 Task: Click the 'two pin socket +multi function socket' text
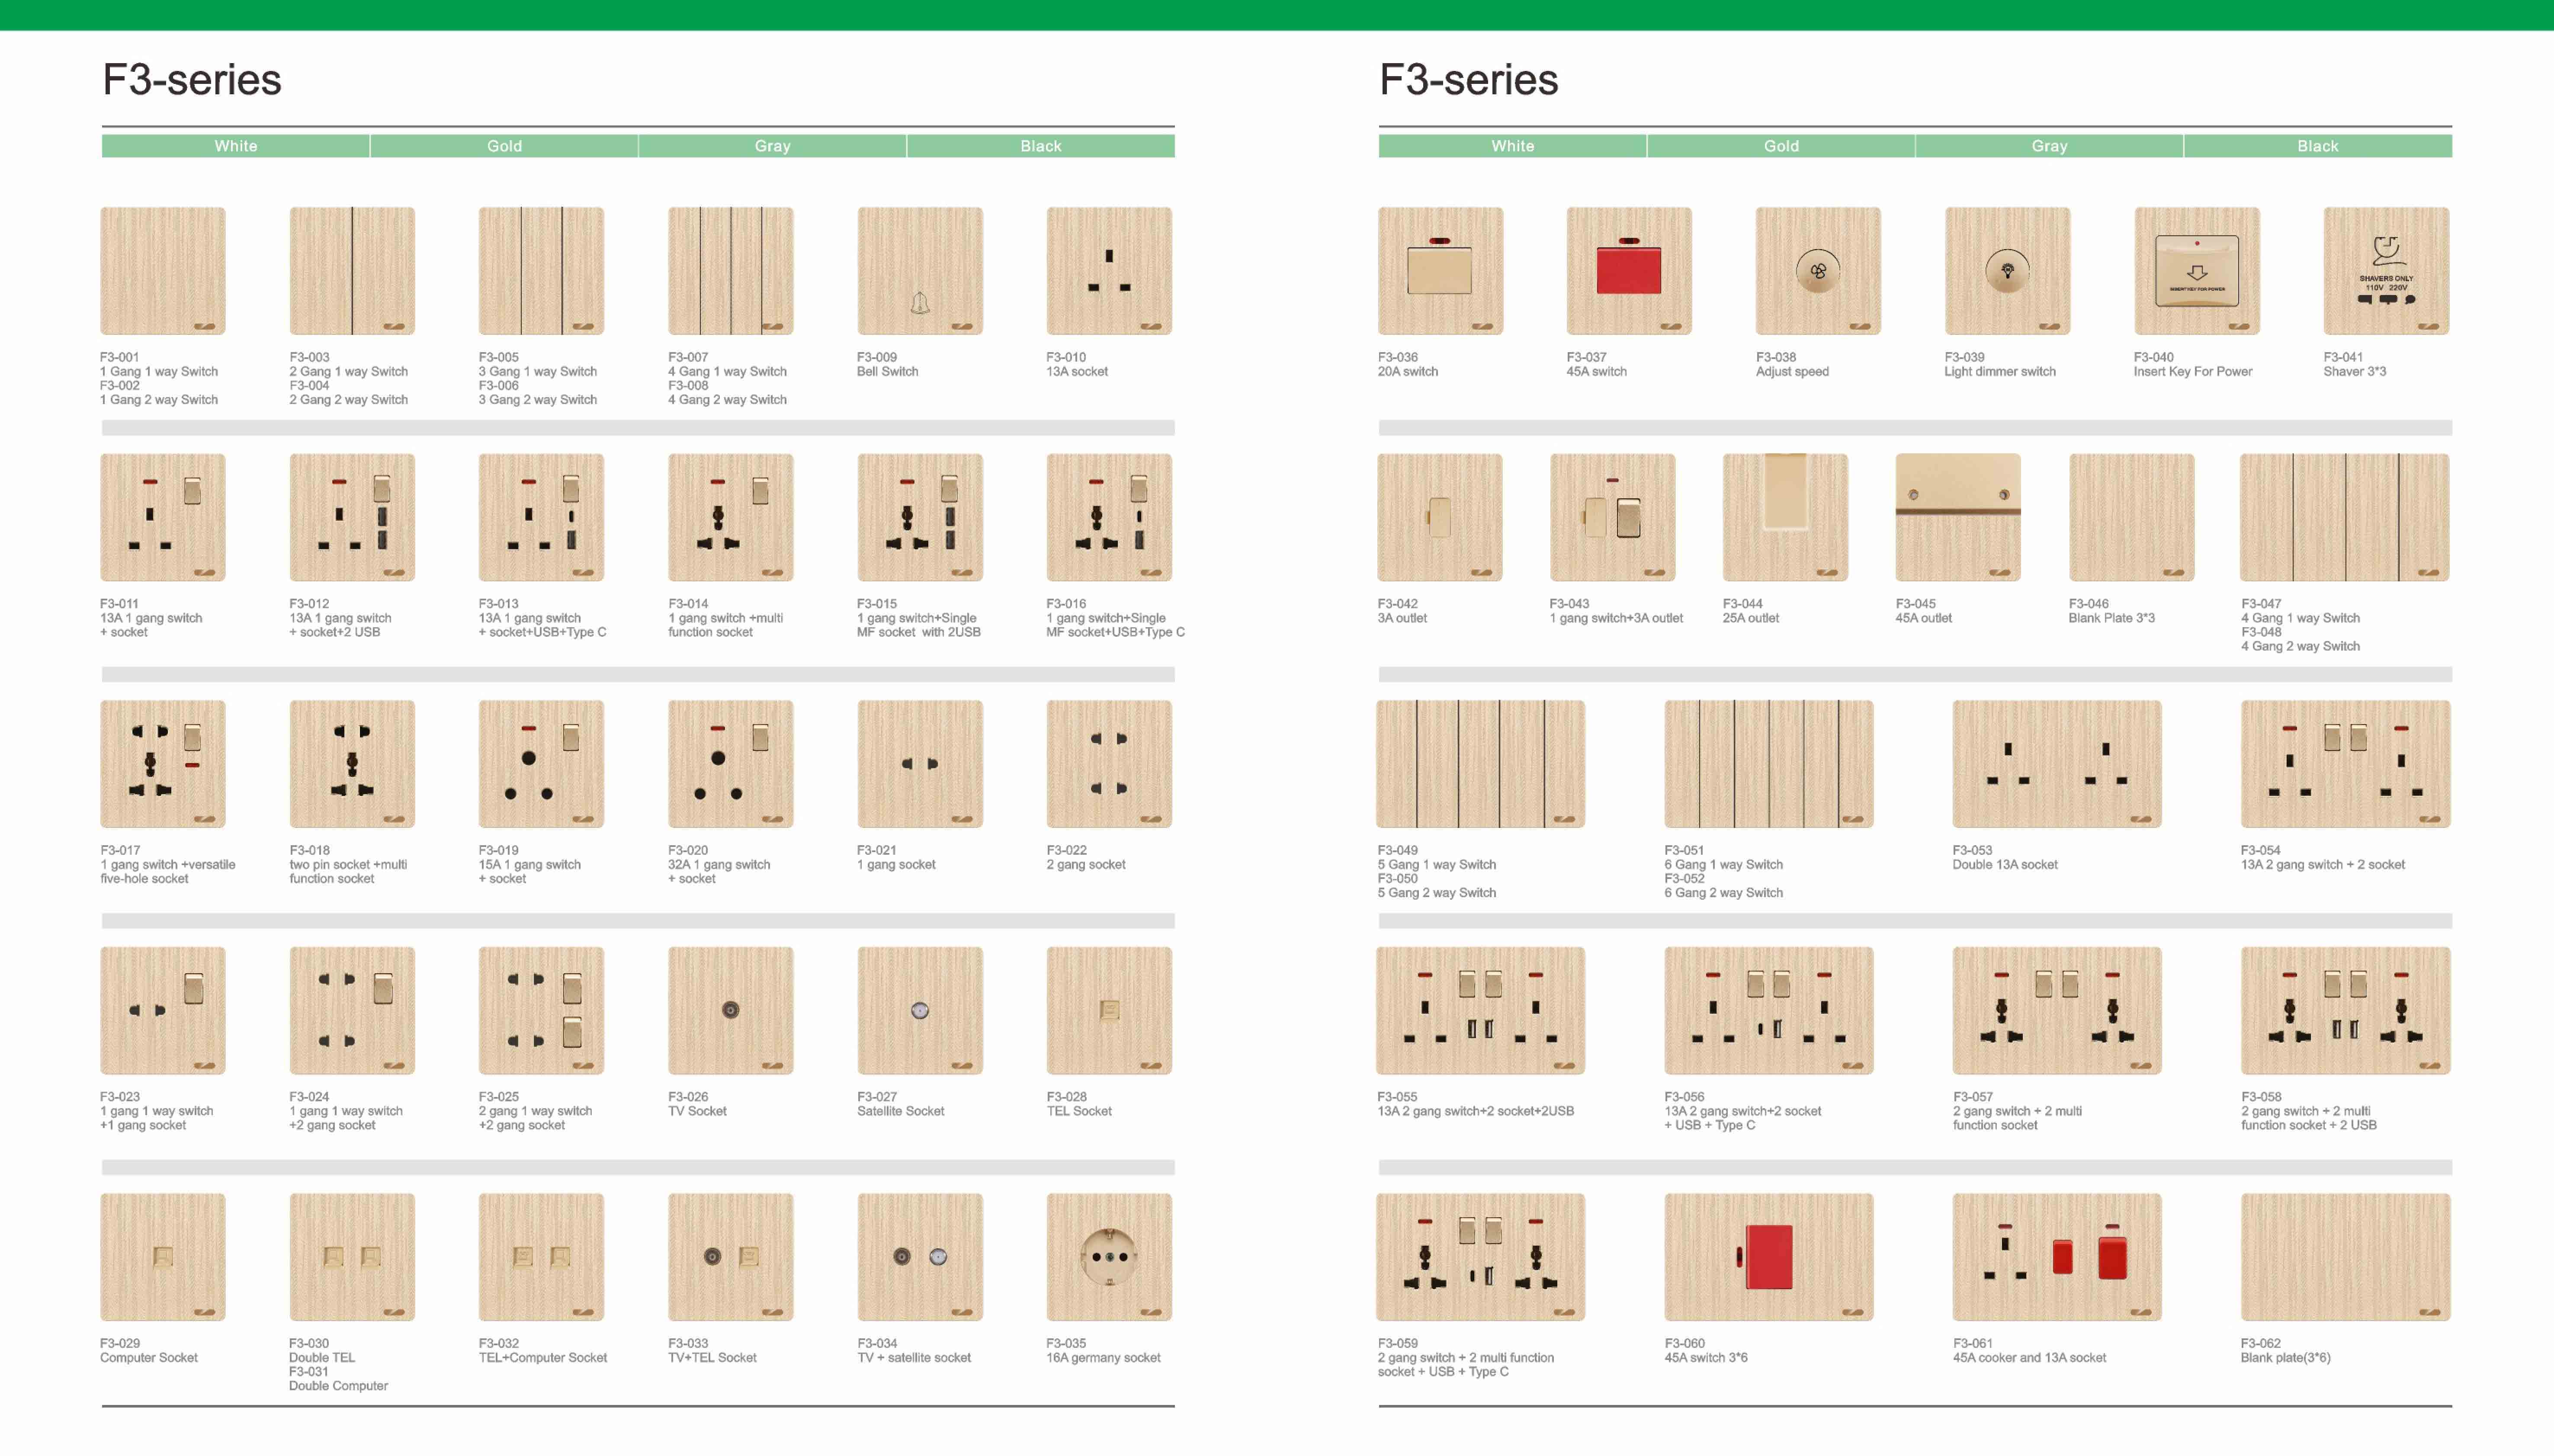348,872
